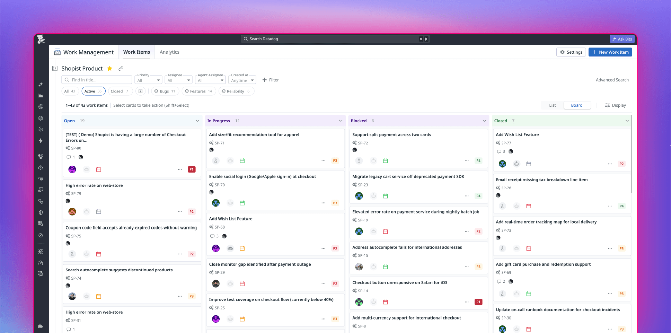Copy link icon beside Shopist Product

[121, 68]
